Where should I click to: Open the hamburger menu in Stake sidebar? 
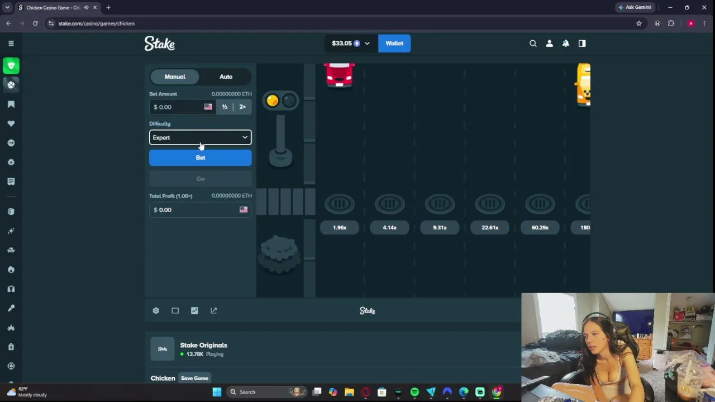[11, 43]
